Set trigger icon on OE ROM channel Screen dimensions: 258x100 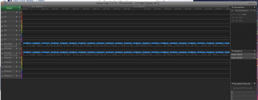(x=19, y=49)
